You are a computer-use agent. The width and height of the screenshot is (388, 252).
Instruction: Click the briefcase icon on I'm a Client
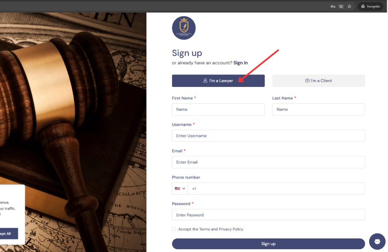307,81
